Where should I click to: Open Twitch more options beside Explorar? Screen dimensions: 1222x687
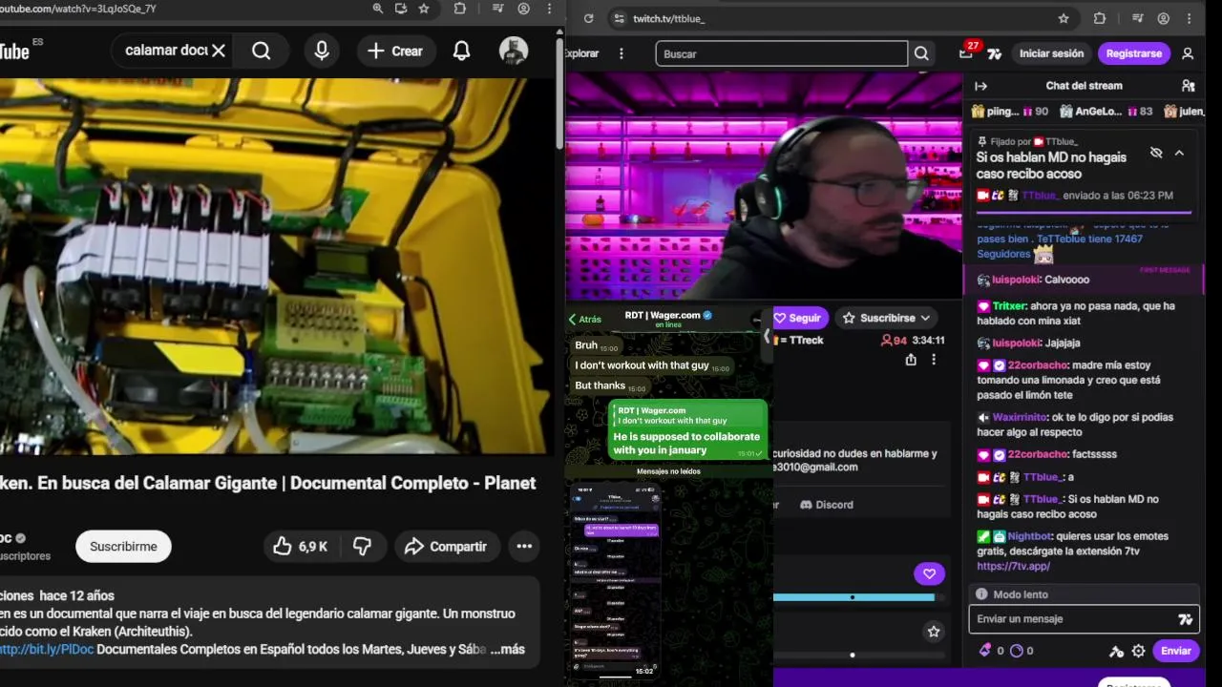tap(622, 53)
